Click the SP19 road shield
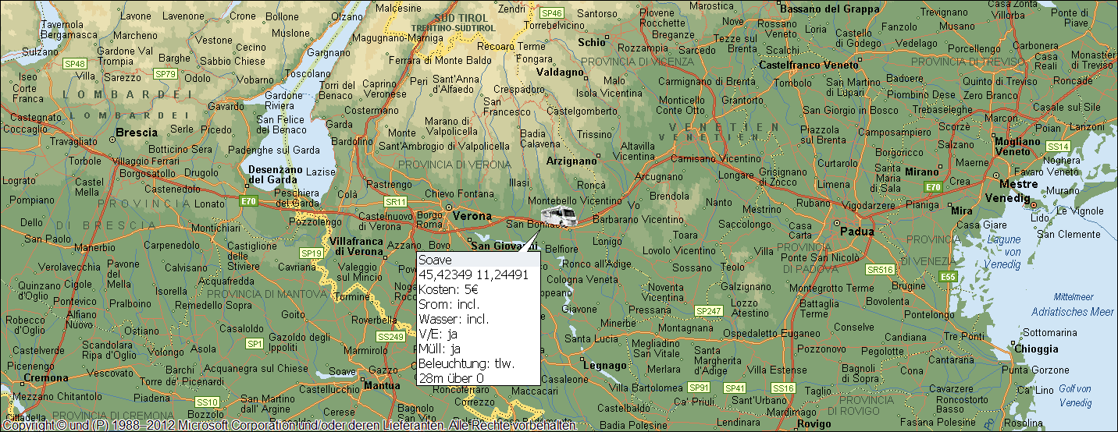The height and width of the screenshot is (432, 1118). click(312, 253)
